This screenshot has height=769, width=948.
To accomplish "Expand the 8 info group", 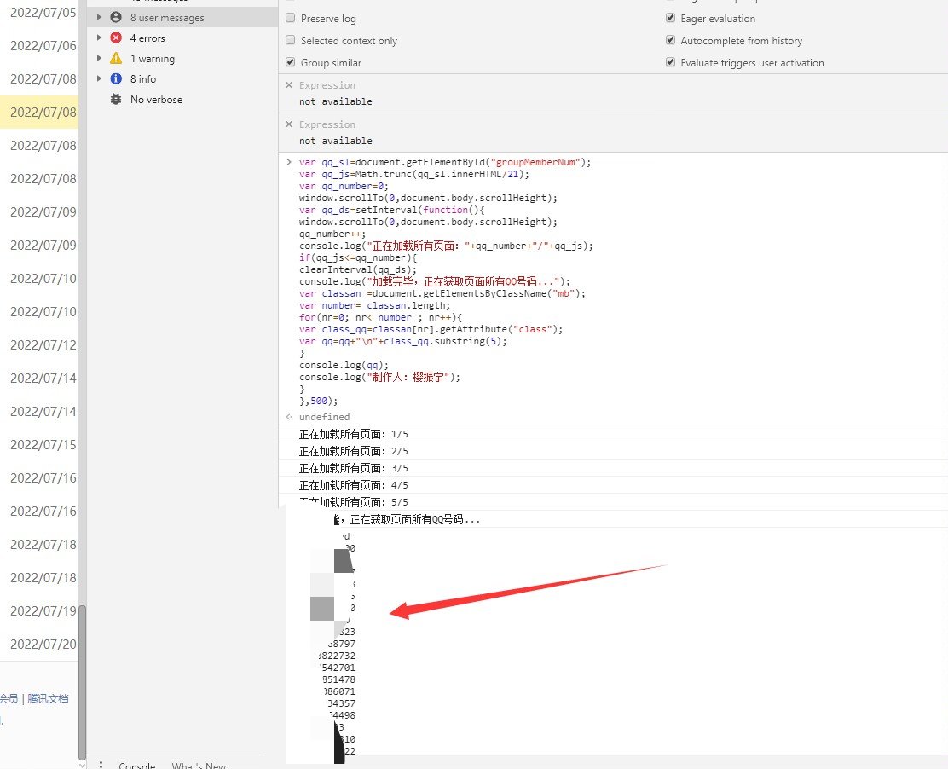I will (x=99, y=79).
